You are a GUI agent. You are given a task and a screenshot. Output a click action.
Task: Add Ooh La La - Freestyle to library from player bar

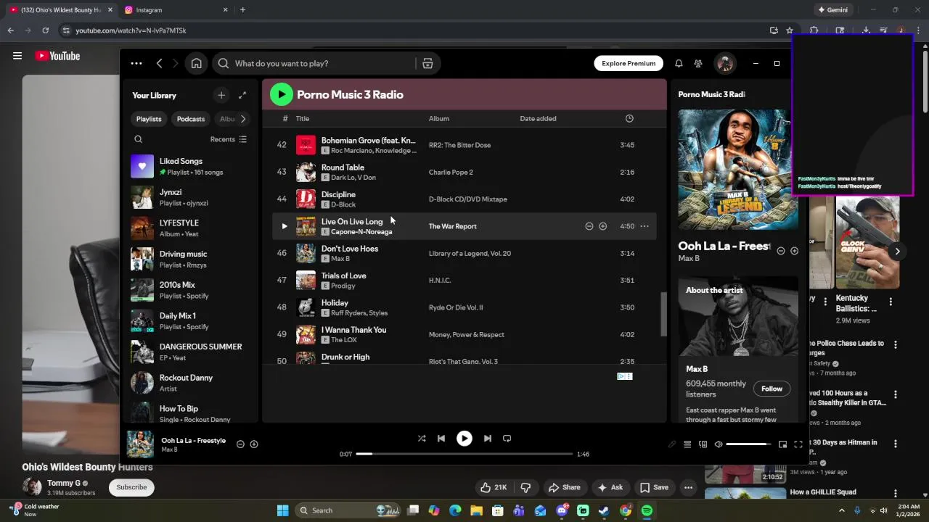click(x=254, y=444)
